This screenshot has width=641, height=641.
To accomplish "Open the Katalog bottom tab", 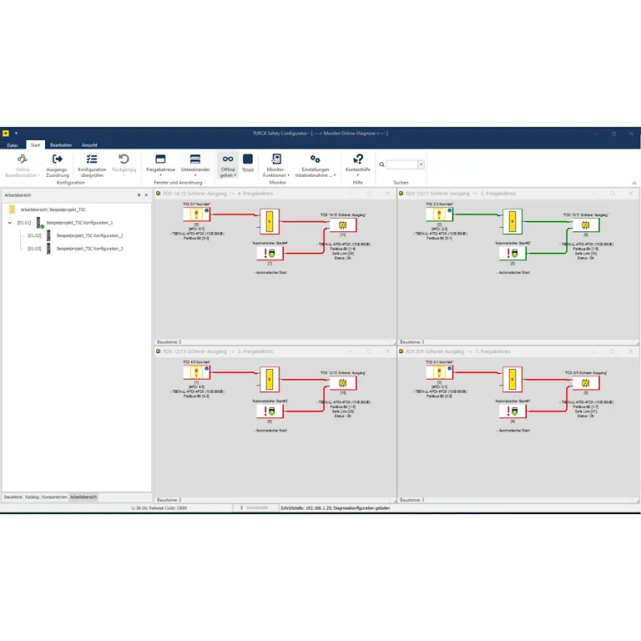I will click(32, 497).
